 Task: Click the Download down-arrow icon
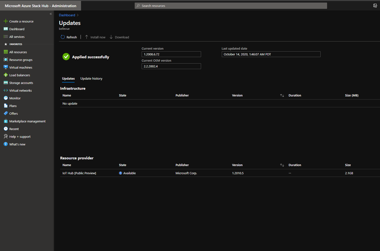[111, 37]
